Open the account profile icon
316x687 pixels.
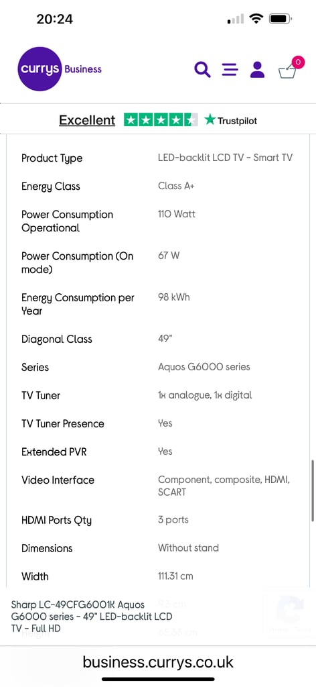(258, 70)
